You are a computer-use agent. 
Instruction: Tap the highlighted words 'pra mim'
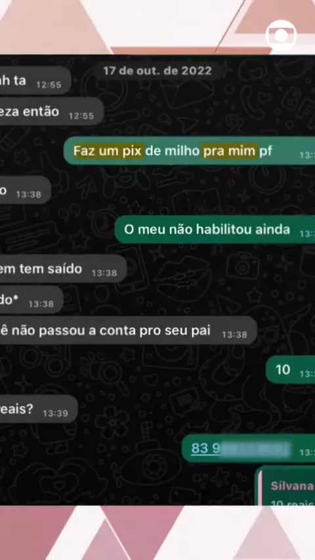229,151
